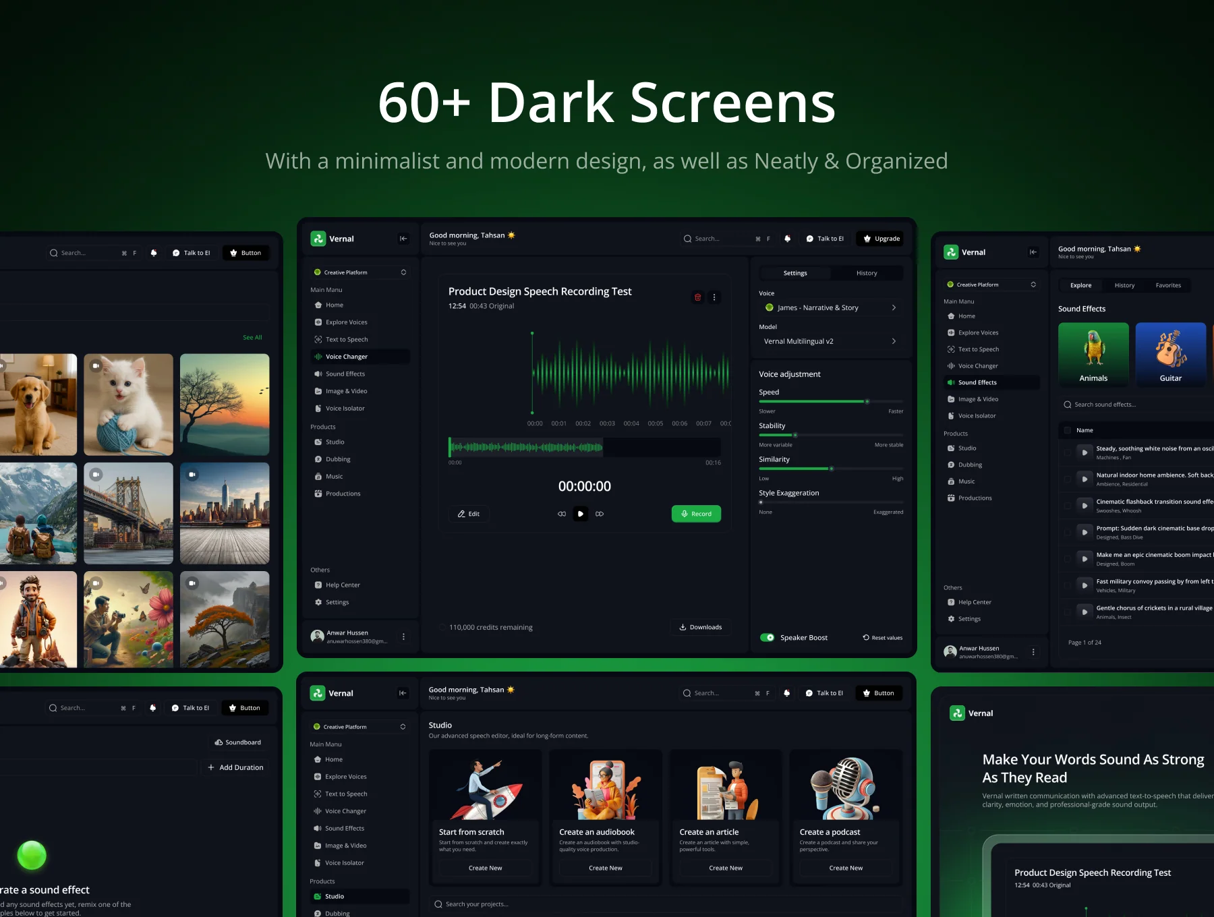Adjust the Stability slider handle

(x=794, y=435)
